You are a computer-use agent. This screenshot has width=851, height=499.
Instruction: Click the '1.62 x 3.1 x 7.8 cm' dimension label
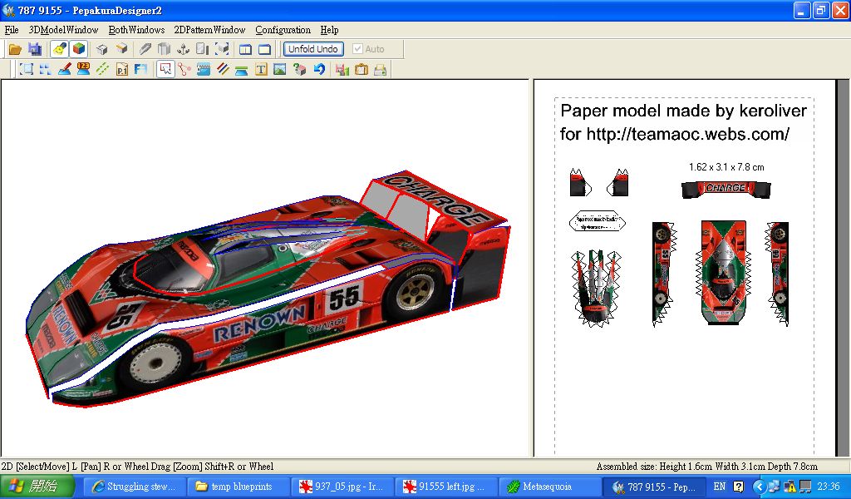click(726, 167)
